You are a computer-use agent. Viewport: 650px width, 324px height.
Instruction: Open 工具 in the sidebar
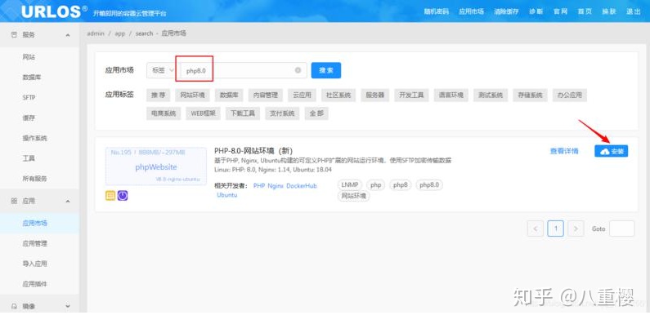click(x=29, y=158)
